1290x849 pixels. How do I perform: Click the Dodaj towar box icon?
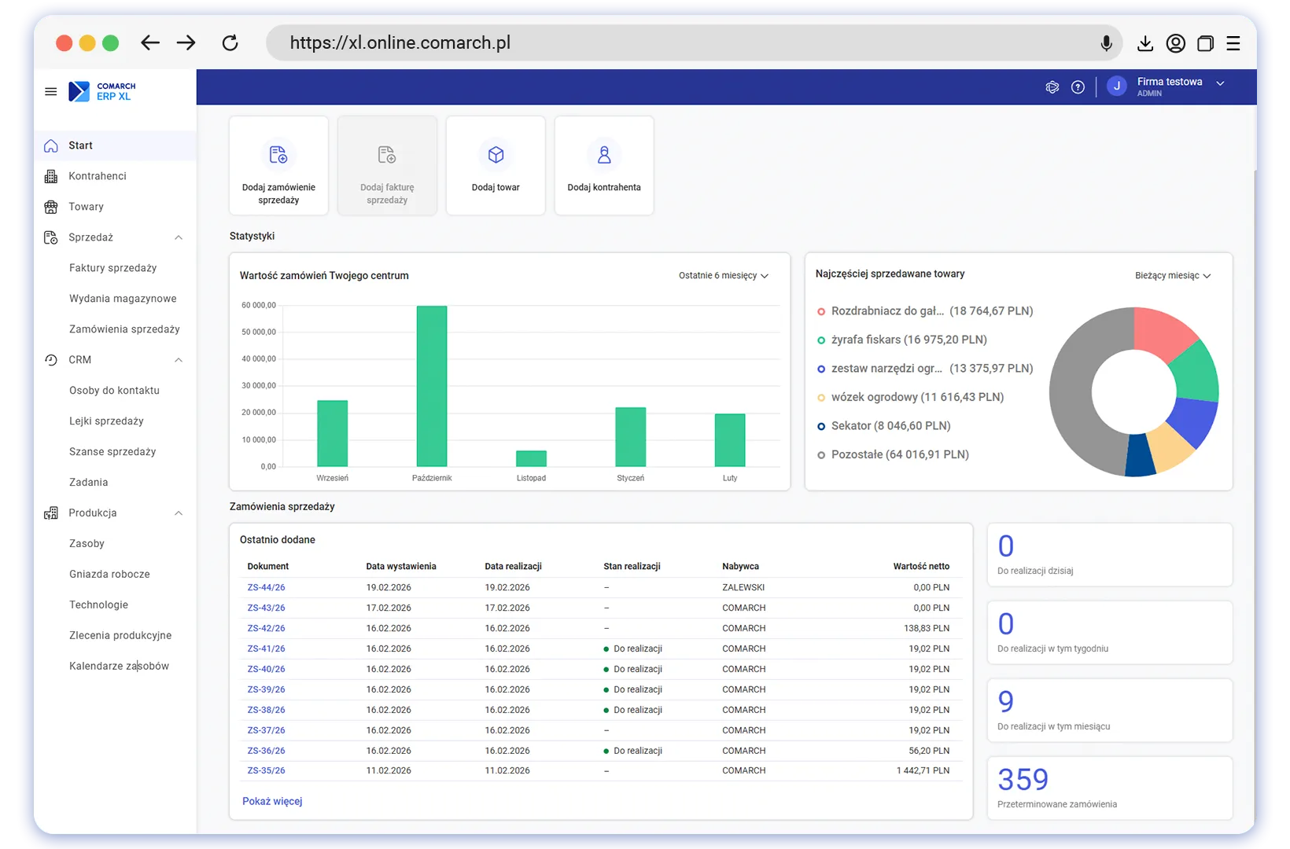tap(496, 155)
